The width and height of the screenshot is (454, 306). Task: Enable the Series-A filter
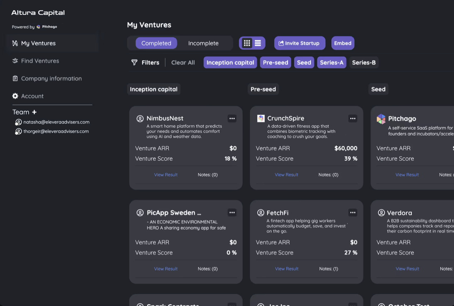click(x=332, y=62)
